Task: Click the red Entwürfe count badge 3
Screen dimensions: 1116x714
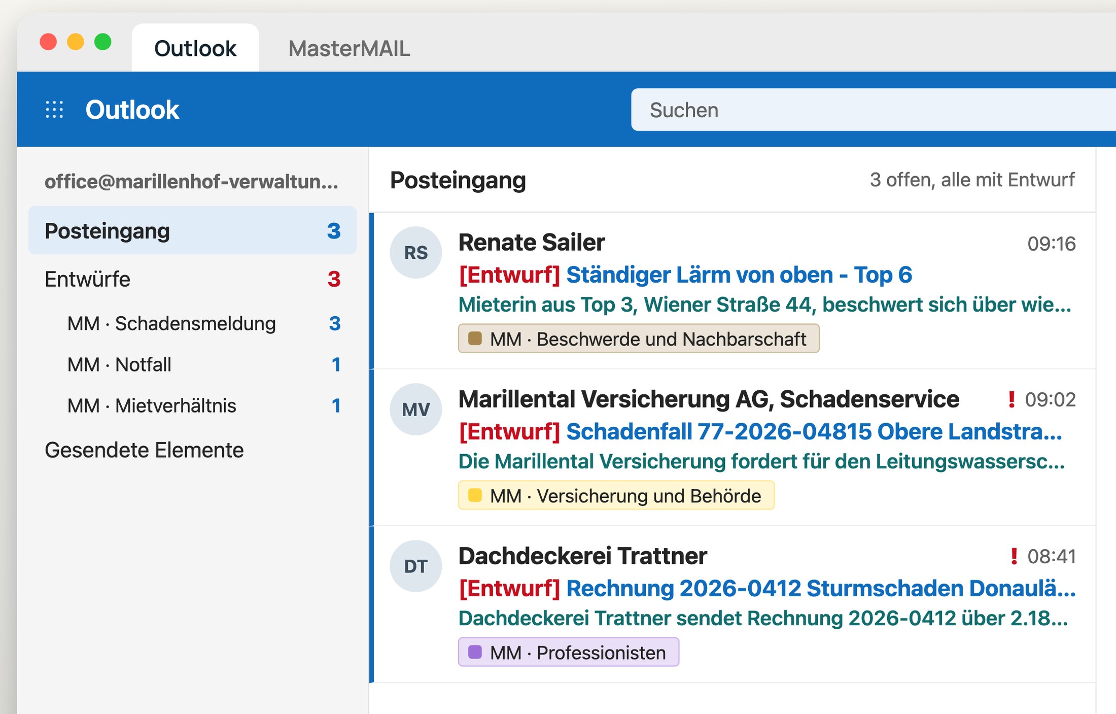Action: point(334,279)
